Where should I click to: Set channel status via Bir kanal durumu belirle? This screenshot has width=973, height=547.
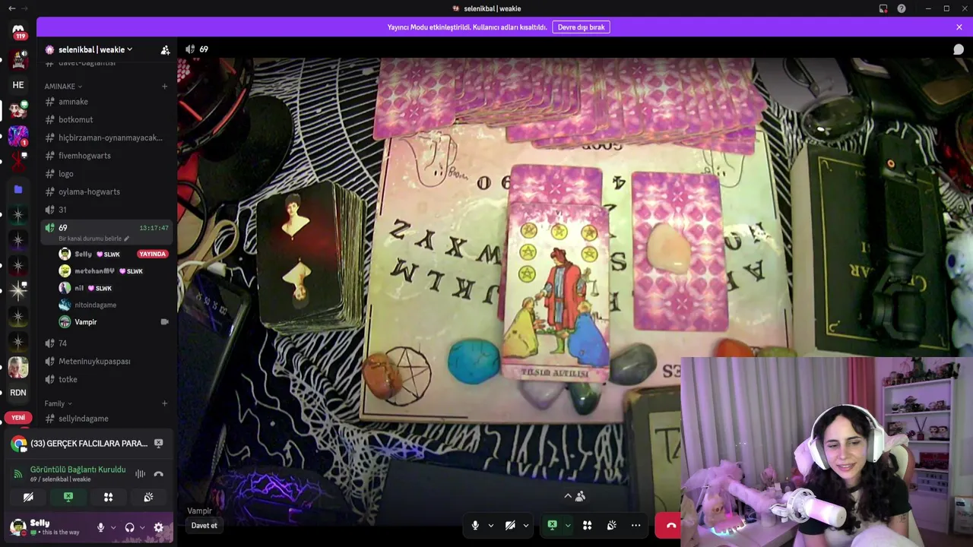93,239
